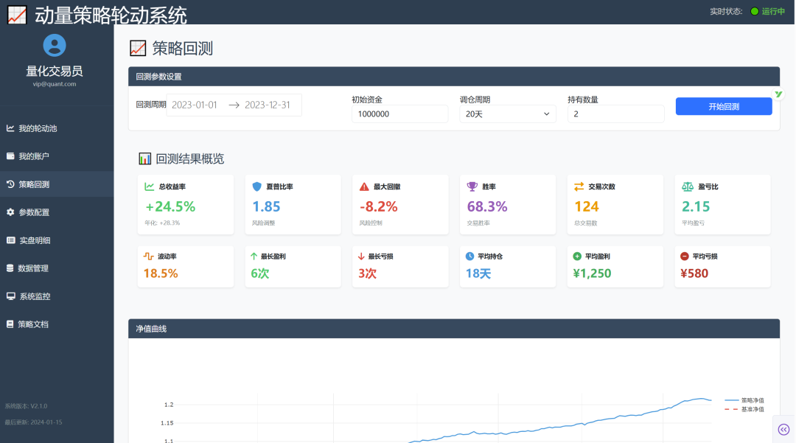Click the 初始资金 input showing 1000000
The image size is (796, 443).
(398, 114)
